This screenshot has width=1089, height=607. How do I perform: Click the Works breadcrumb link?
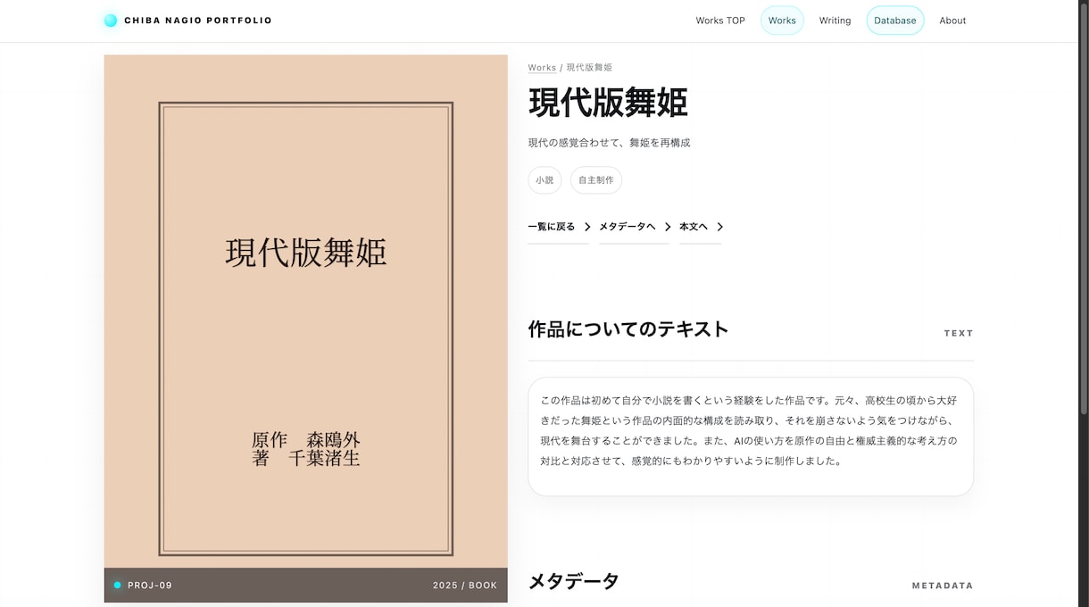542,68
